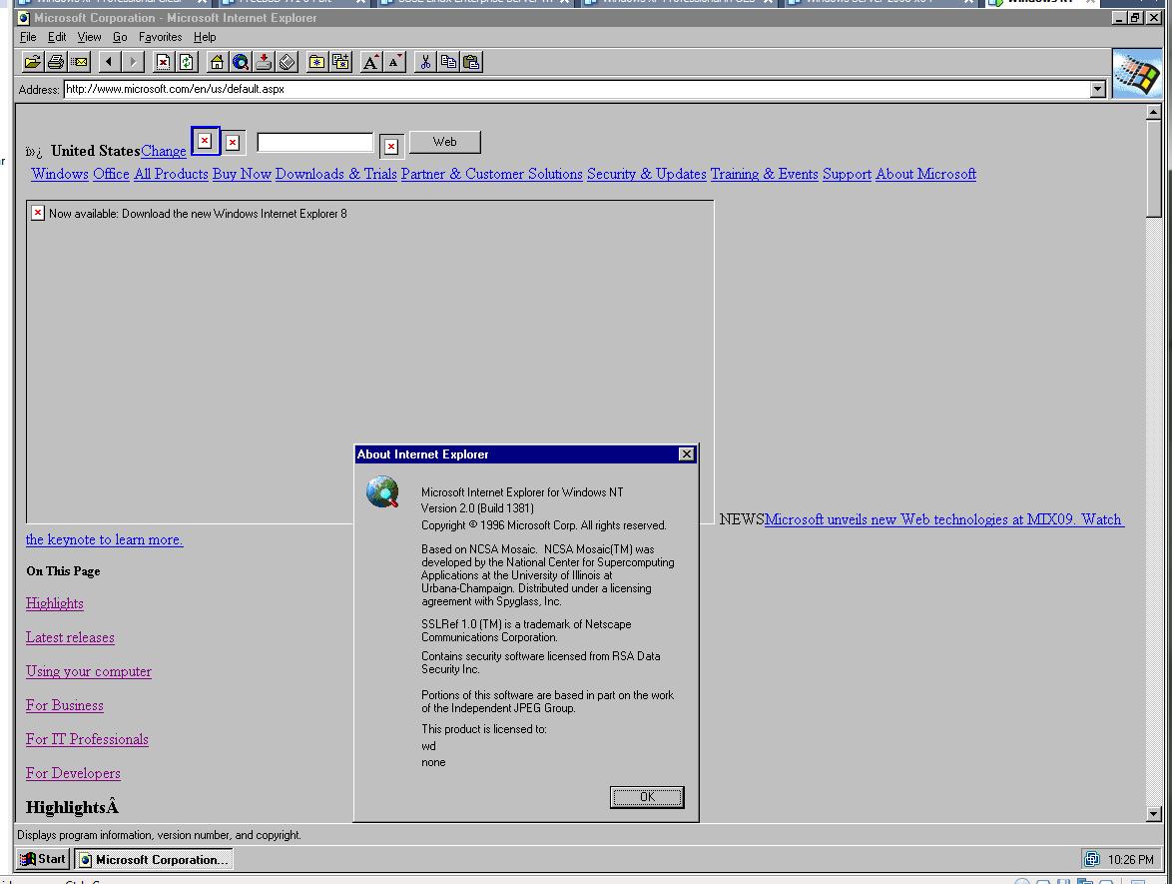Open the Downloads & Trials link
This screenshot has width=1172, height=884.
coord(335,174)
